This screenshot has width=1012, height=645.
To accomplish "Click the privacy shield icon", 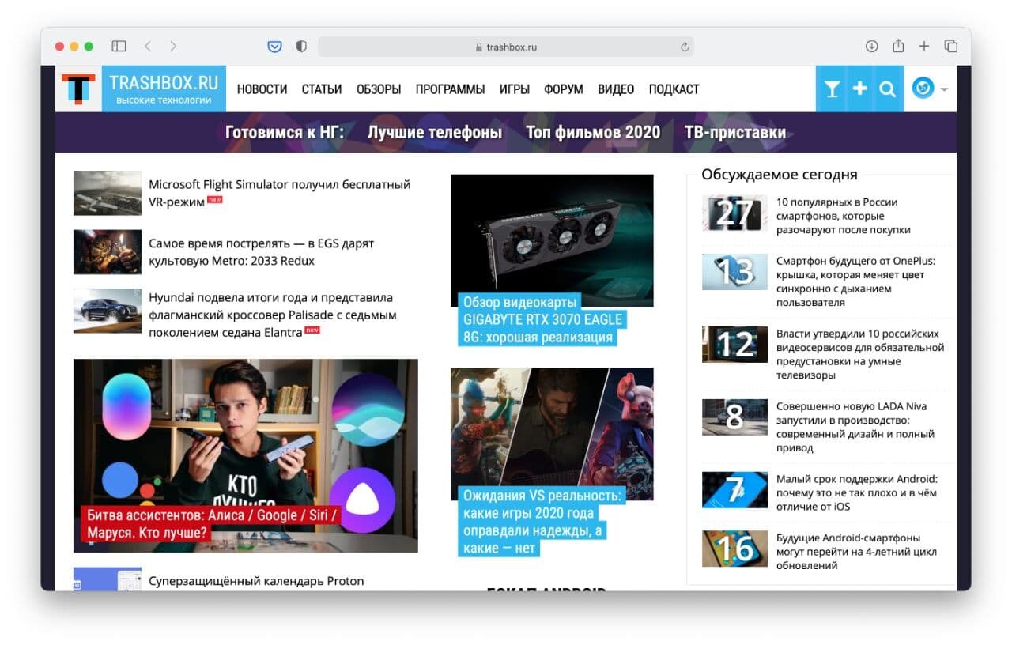I will pyautogui.click(x=301, y=47).
